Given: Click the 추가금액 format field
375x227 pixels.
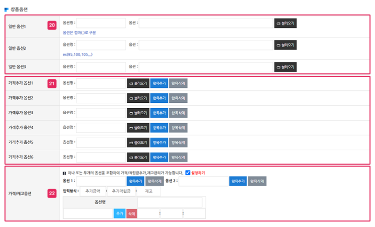Looking at the screenshot, I should pyautogui.click(x=93, y=191).
